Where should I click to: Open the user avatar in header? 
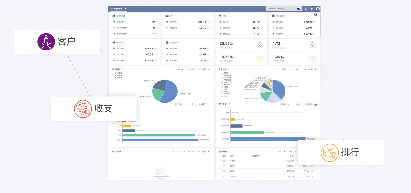click(x=318, y=9)
